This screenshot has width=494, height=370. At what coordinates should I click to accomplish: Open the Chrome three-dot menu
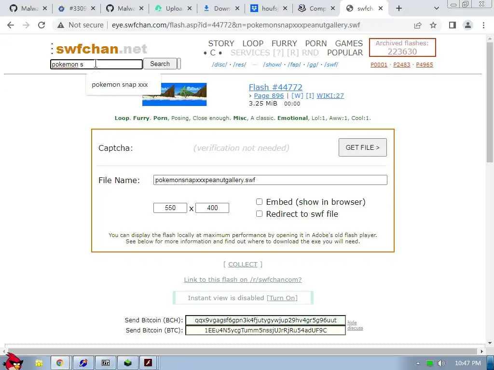pyautogui.click(x=483, y=25)
